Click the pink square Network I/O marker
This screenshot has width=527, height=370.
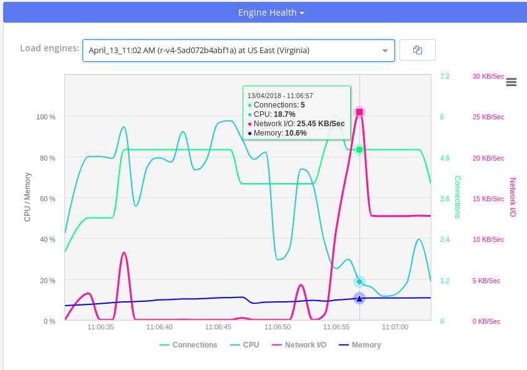(359, 112)
